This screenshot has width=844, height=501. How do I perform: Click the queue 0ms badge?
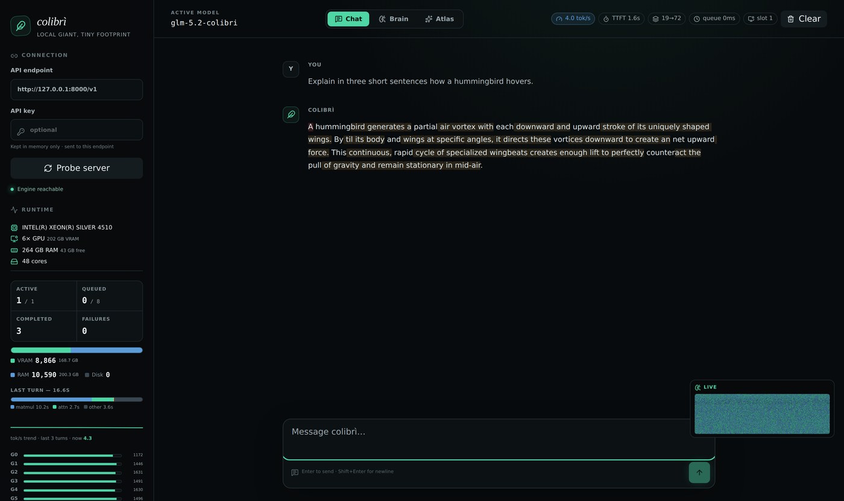click(714, 19)
